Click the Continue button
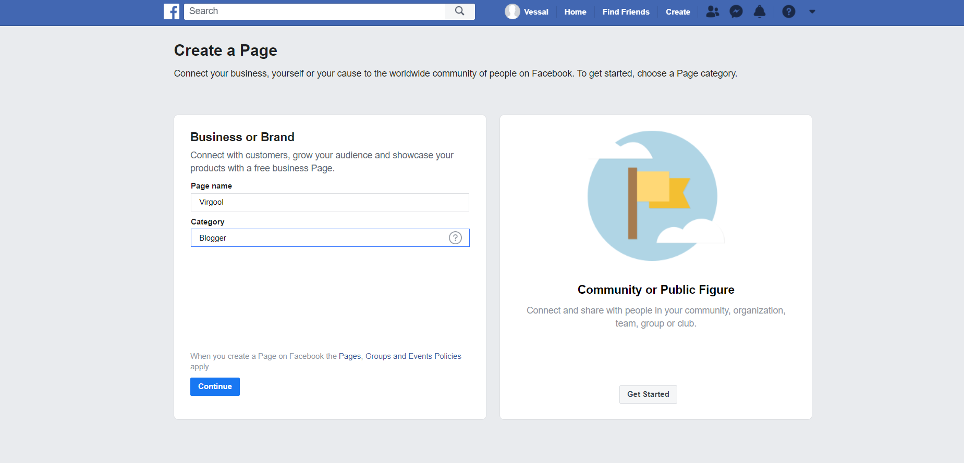Viewport: 964px width, 463px height. coord(215,386)
